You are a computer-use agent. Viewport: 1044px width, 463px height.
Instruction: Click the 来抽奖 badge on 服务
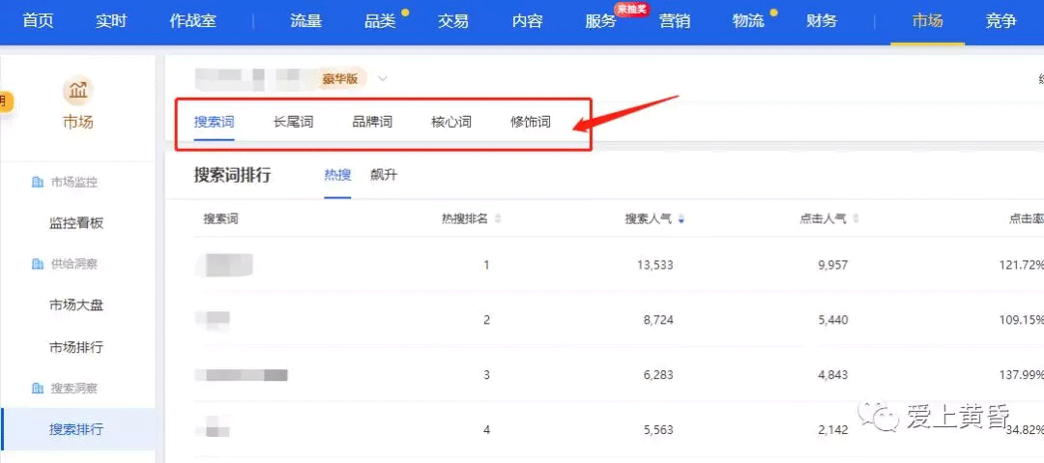(x=630, y=9)
